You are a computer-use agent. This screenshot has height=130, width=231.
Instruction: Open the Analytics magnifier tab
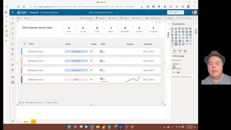[185, 51]
